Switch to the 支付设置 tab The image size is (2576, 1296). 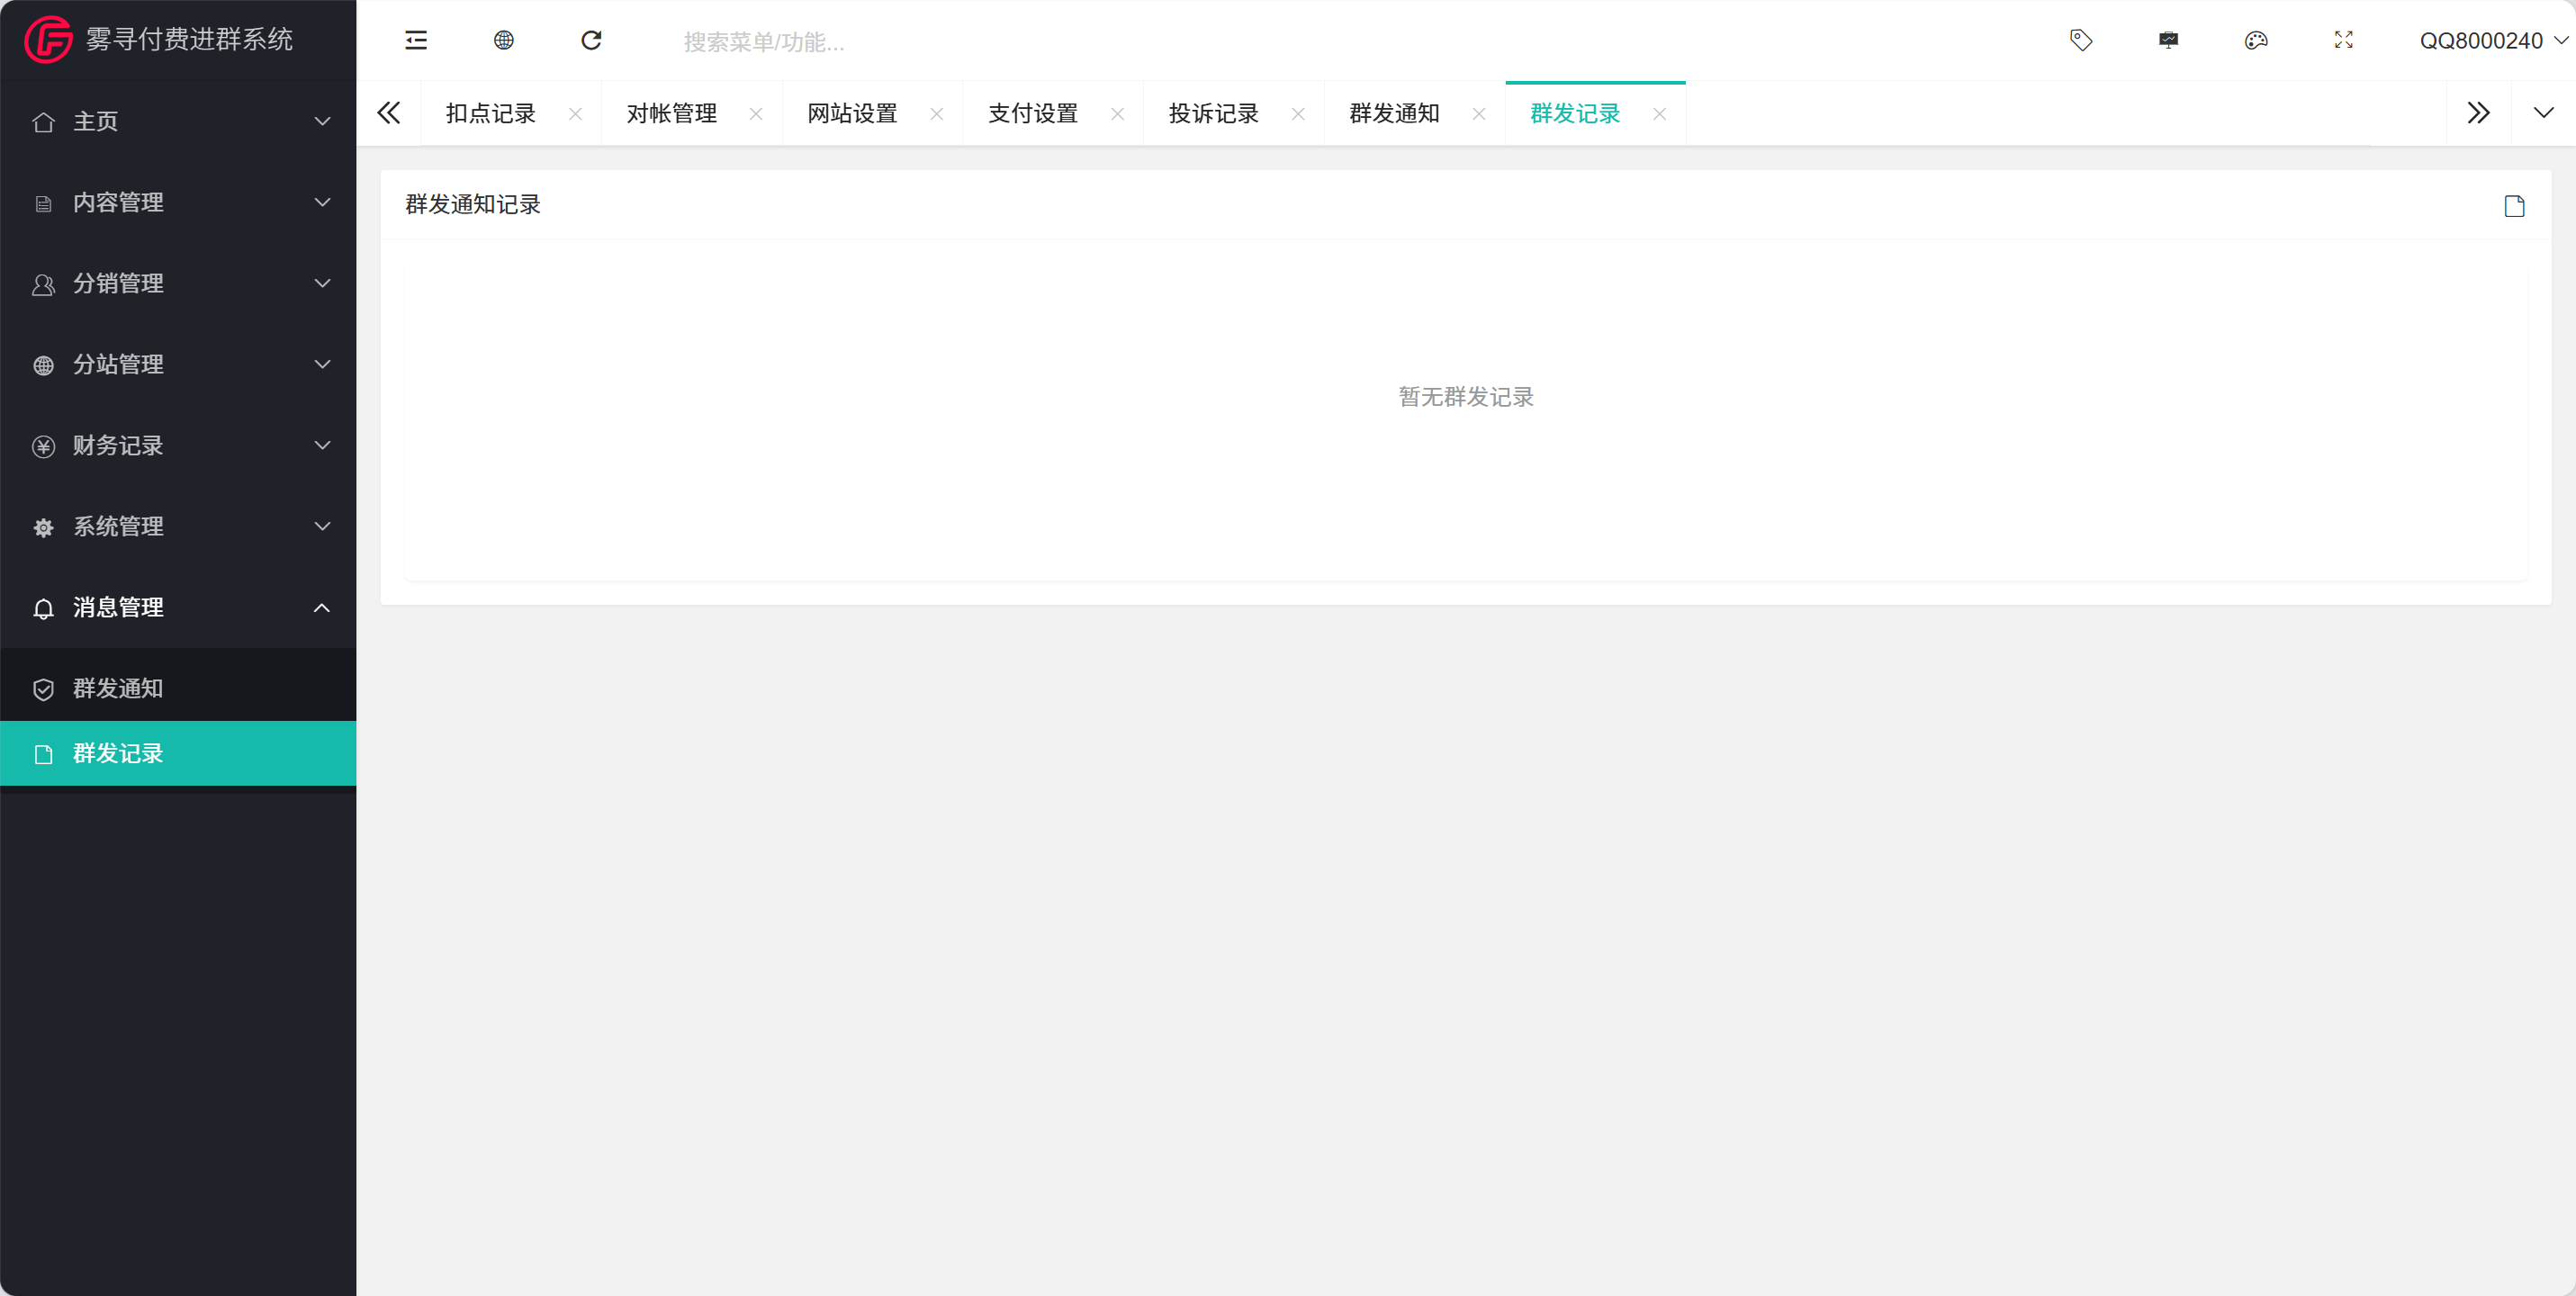1034,114
